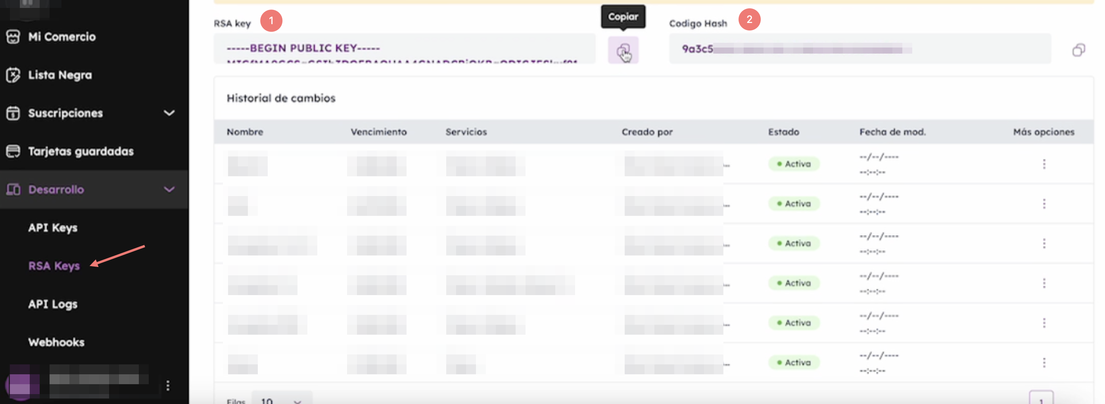Open more options for third row
Viewport: 1105px width, 404px height.
tap(1044, 243)
